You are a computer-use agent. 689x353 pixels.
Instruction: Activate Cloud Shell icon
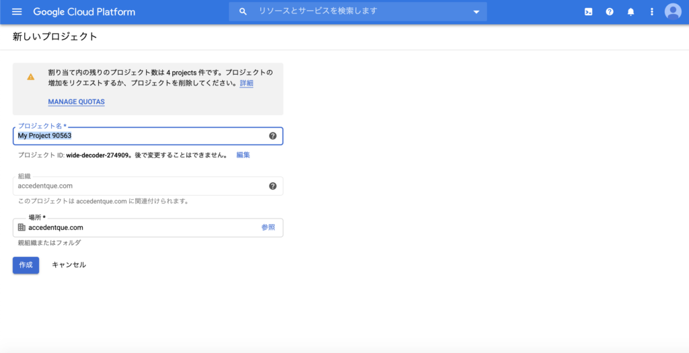[x=588, y=12]
